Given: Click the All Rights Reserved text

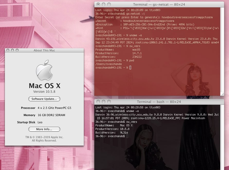Looking at the screenshot, I should click(44, 140).
